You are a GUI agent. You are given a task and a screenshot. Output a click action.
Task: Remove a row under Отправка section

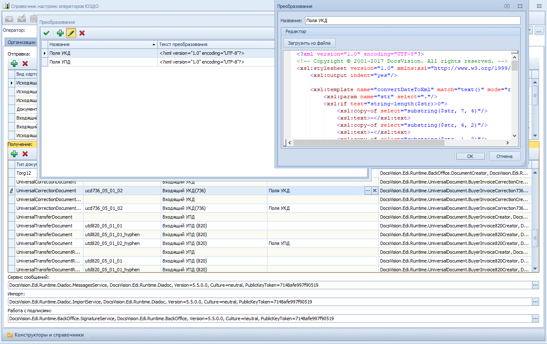point(25,64)
